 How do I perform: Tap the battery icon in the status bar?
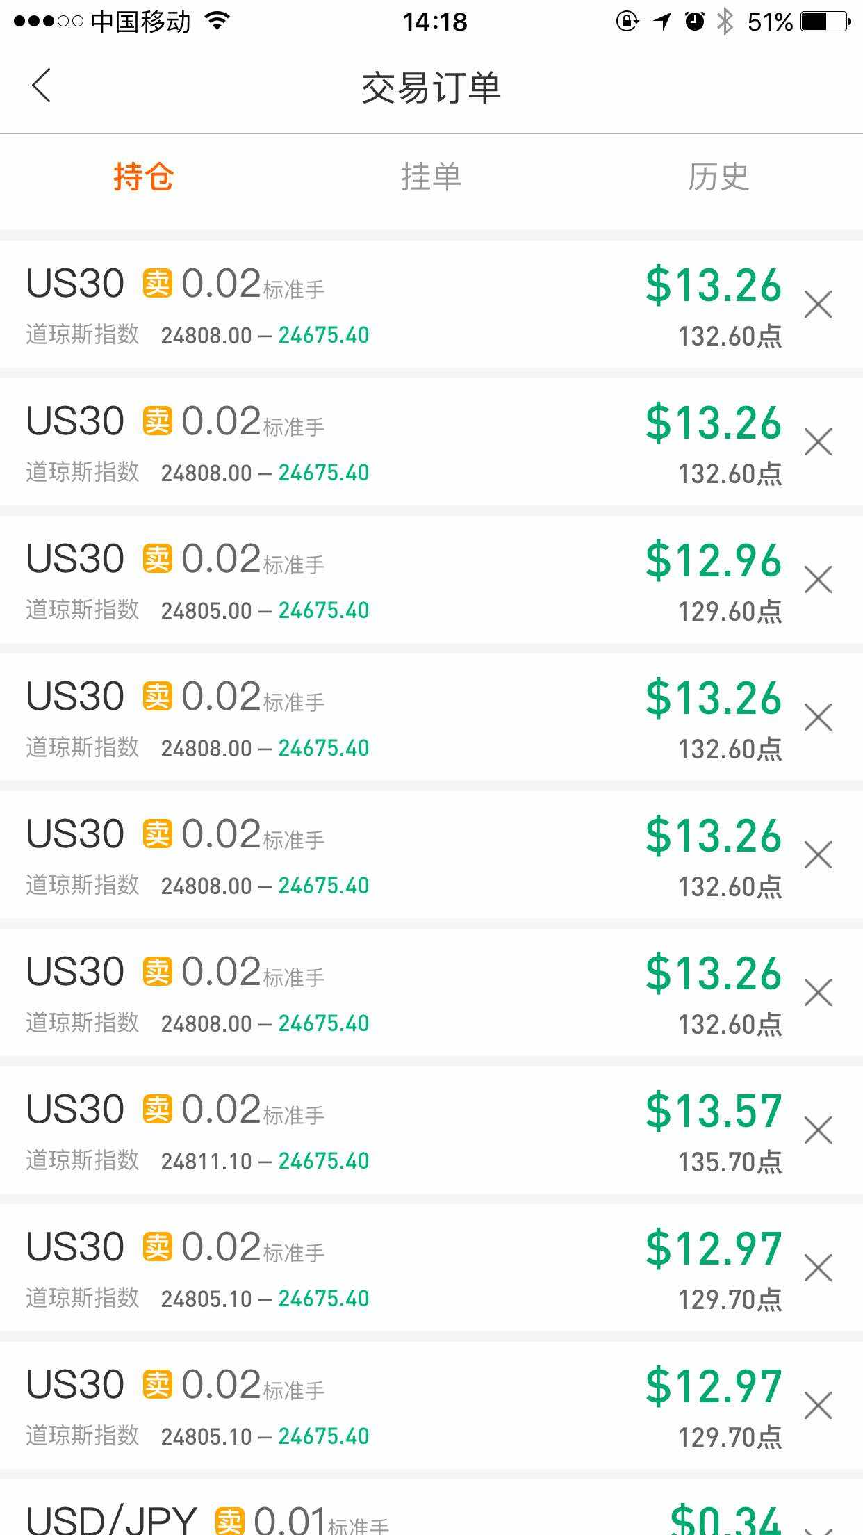[825, 22]
